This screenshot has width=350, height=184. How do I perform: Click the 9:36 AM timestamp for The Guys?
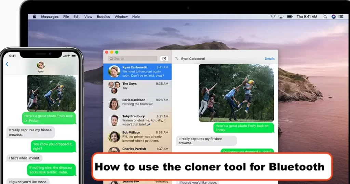[162, 84]
